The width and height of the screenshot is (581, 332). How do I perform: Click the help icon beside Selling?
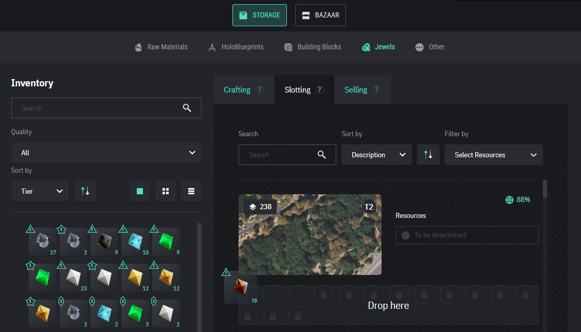376,89
